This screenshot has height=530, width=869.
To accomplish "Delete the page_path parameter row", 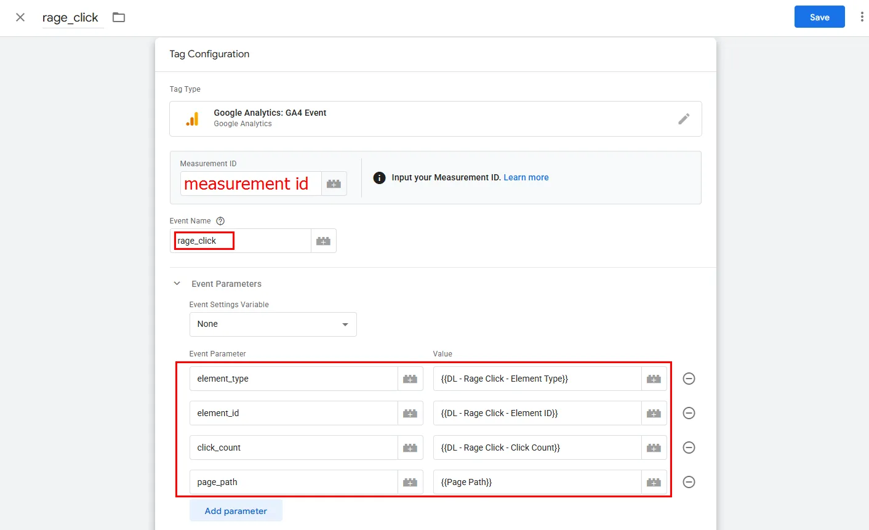I will coord(689,483).
